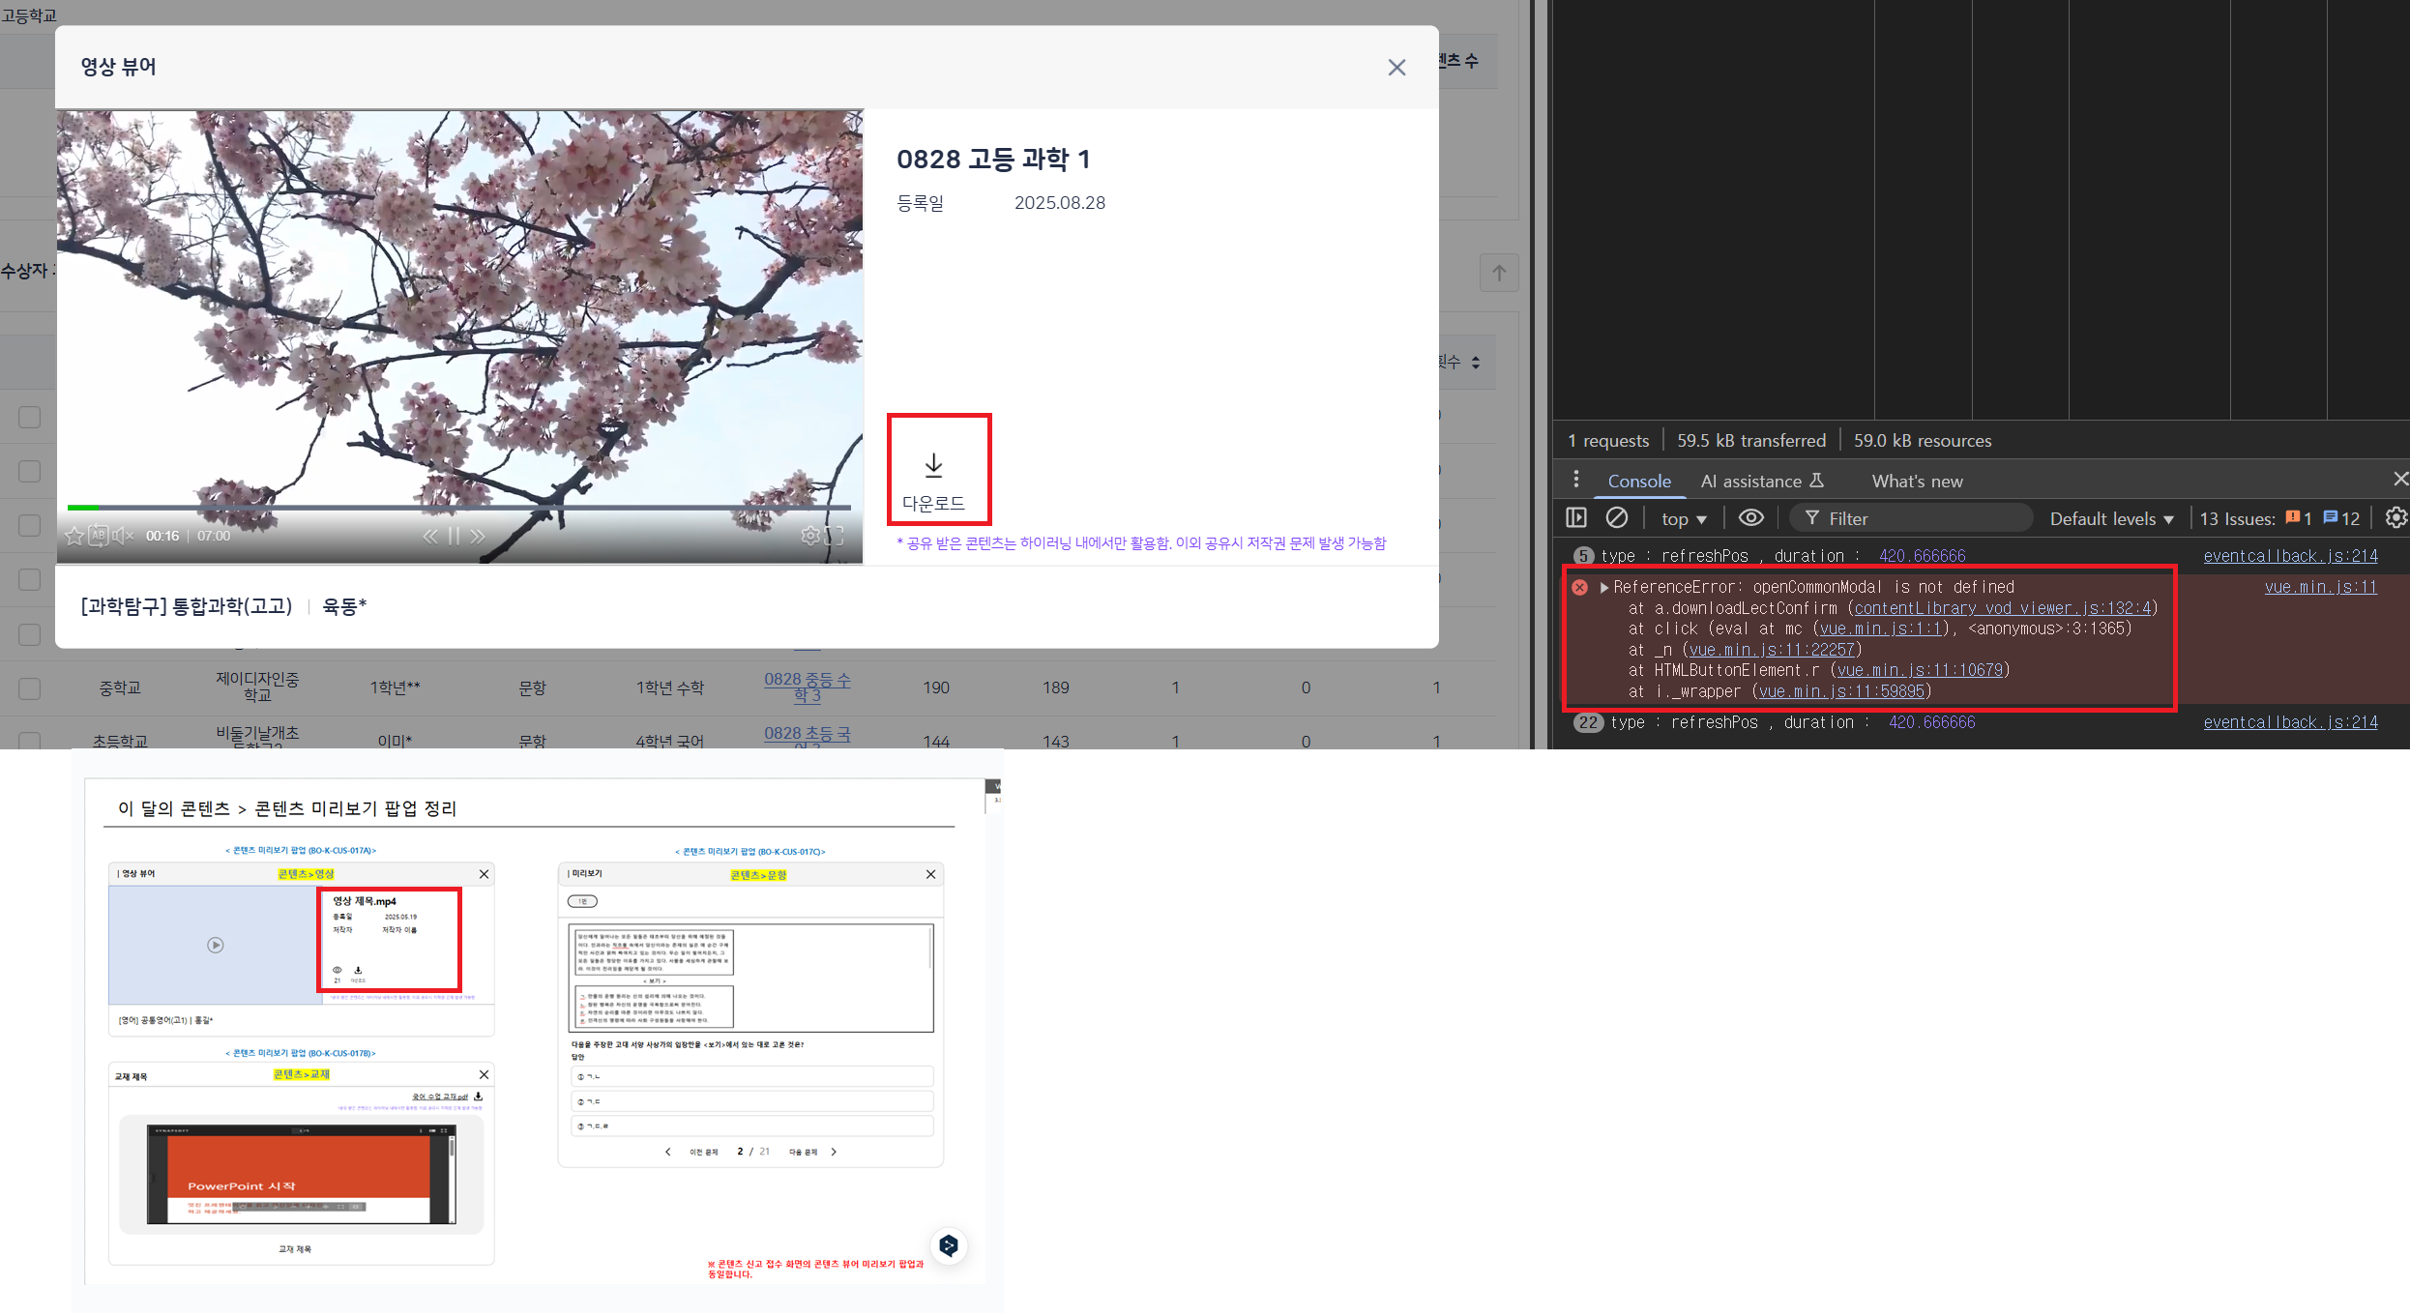Click on the video progress bar
Image resolution: width=2410 pixels, height=1316 pixels.
tap(459, 507)
